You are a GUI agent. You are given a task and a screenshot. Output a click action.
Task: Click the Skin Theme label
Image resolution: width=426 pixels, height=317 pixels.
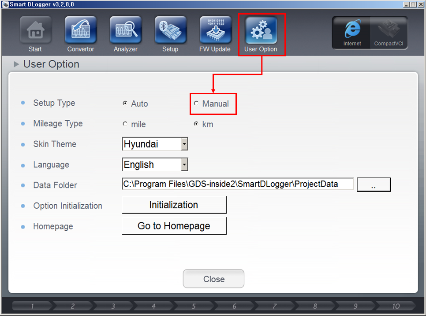[55, 144]
